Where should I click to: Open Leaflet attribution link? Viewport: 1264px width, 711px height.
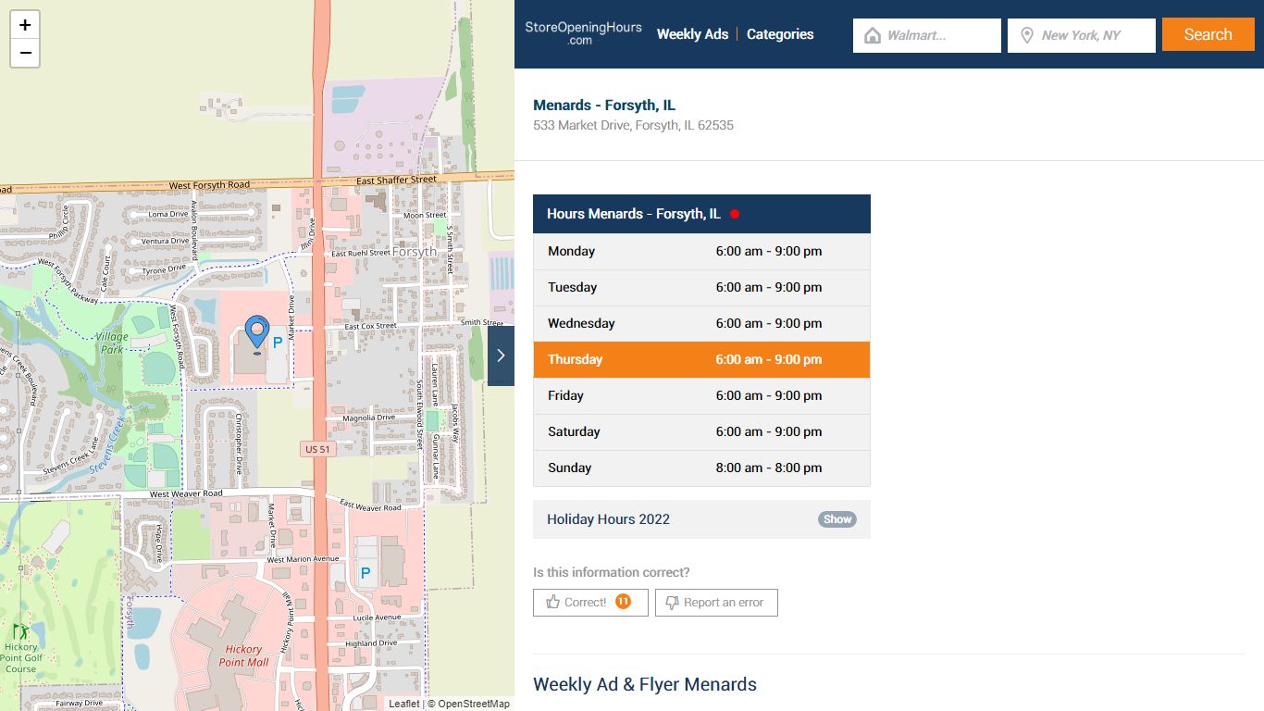[404, 704]
